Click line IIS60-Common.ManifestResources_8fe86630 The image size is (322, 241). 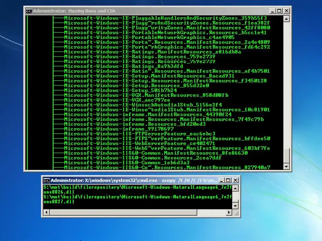click(156, 153)
